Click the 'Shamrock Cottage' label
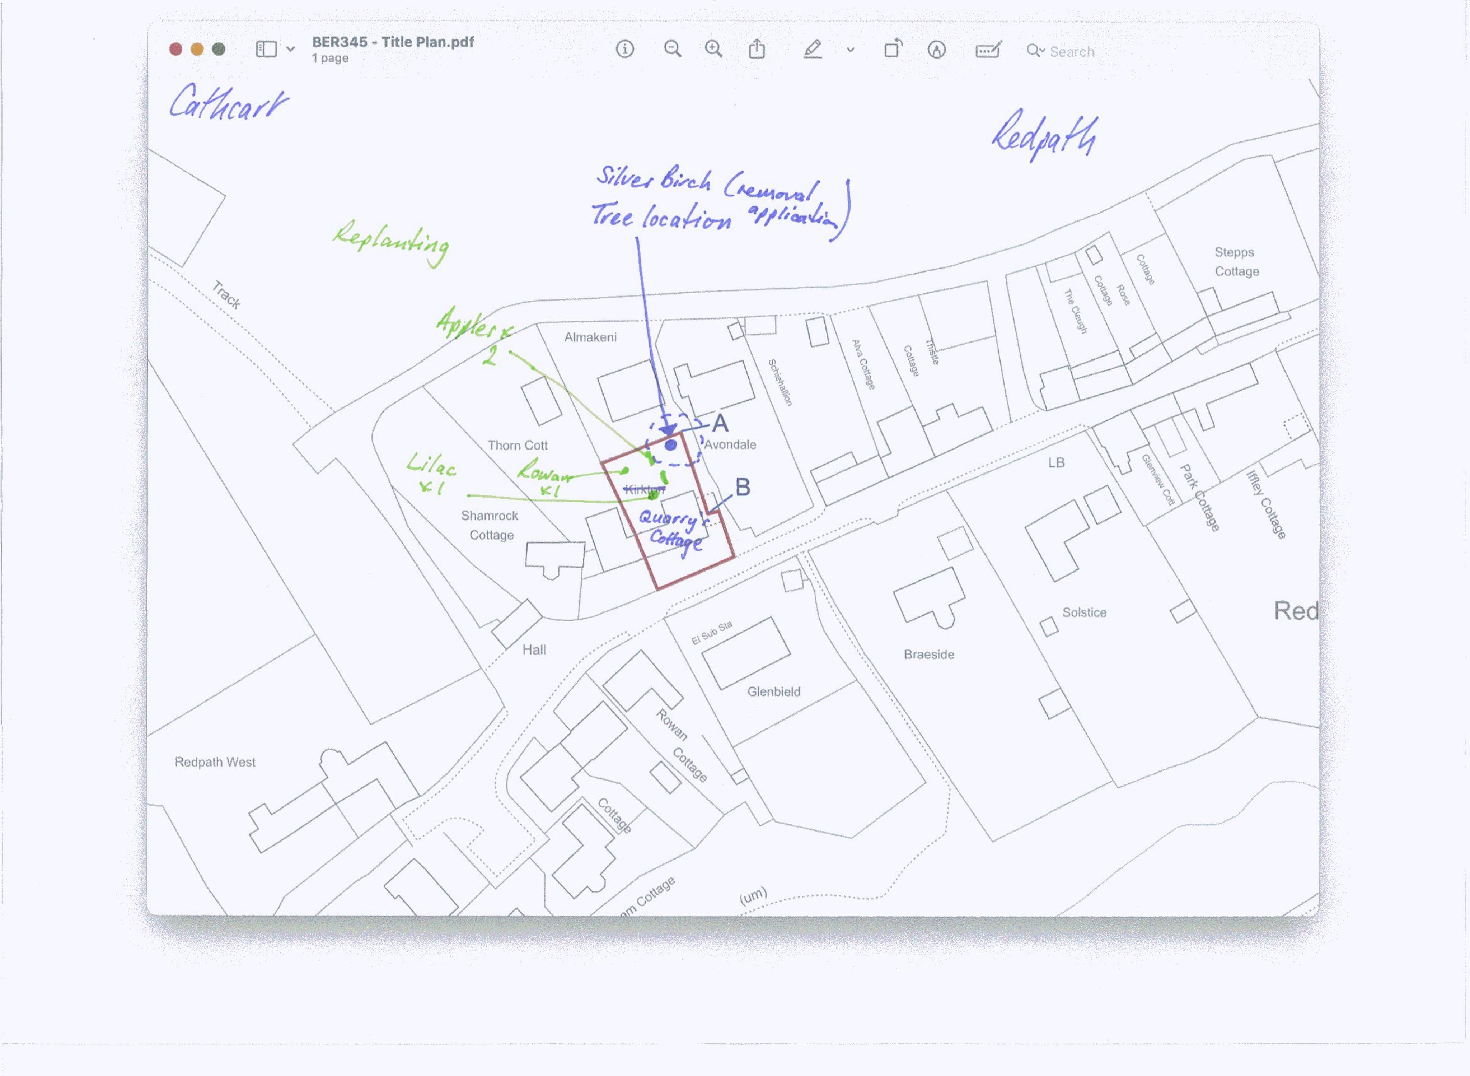This screenshot has height=1076, width=1470. 490,526
